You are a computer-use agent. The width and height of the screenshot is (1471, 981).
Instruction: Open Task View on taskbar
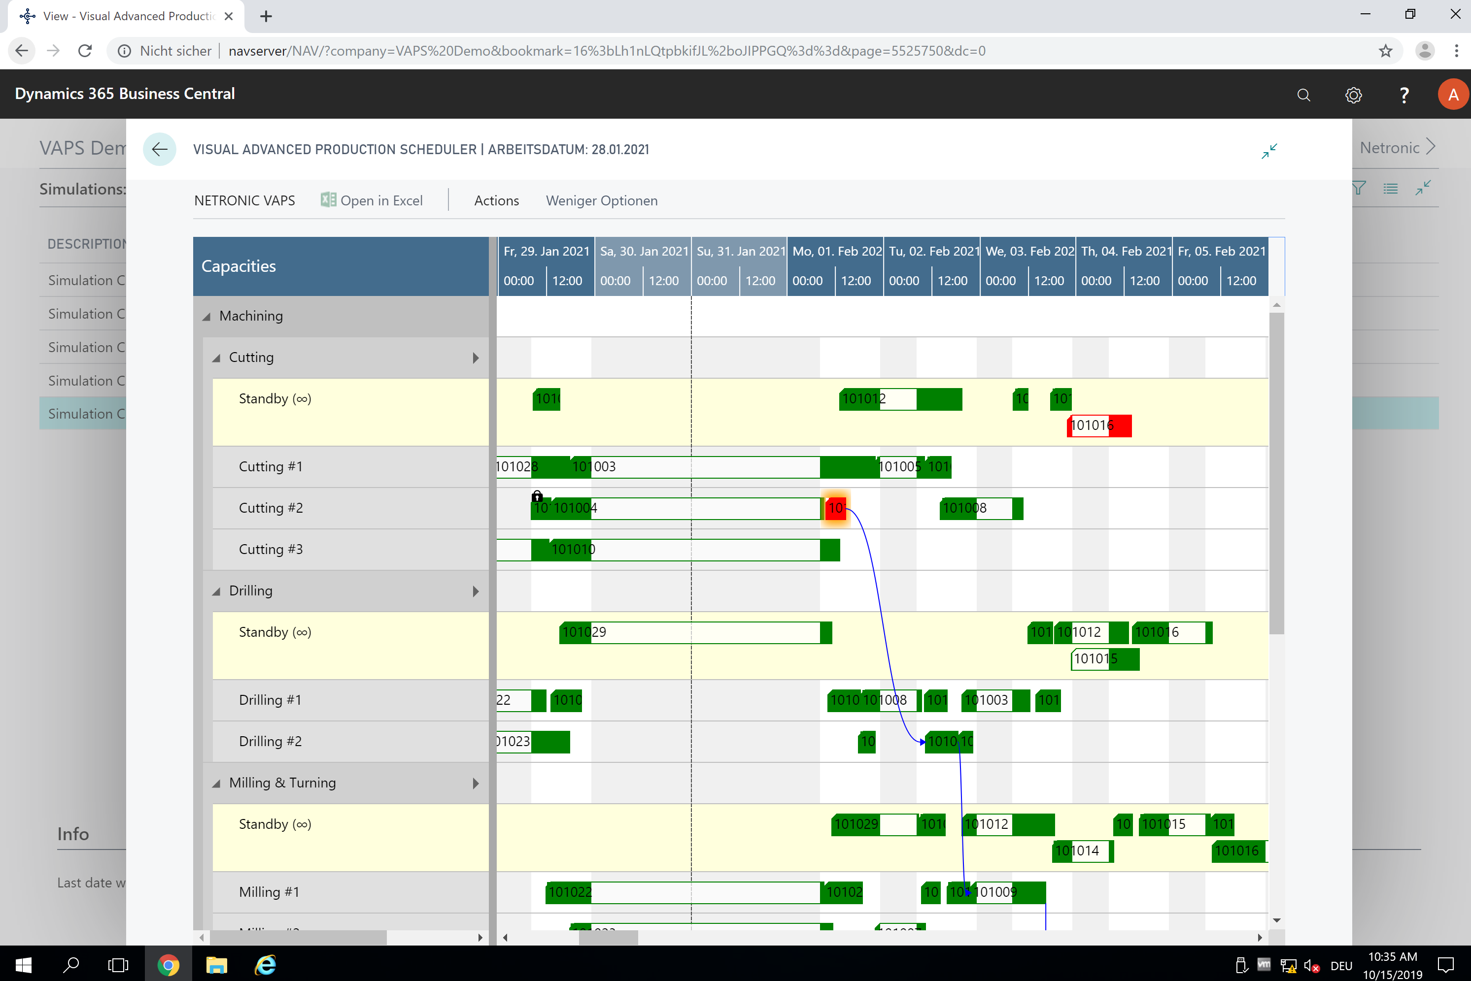118,964
